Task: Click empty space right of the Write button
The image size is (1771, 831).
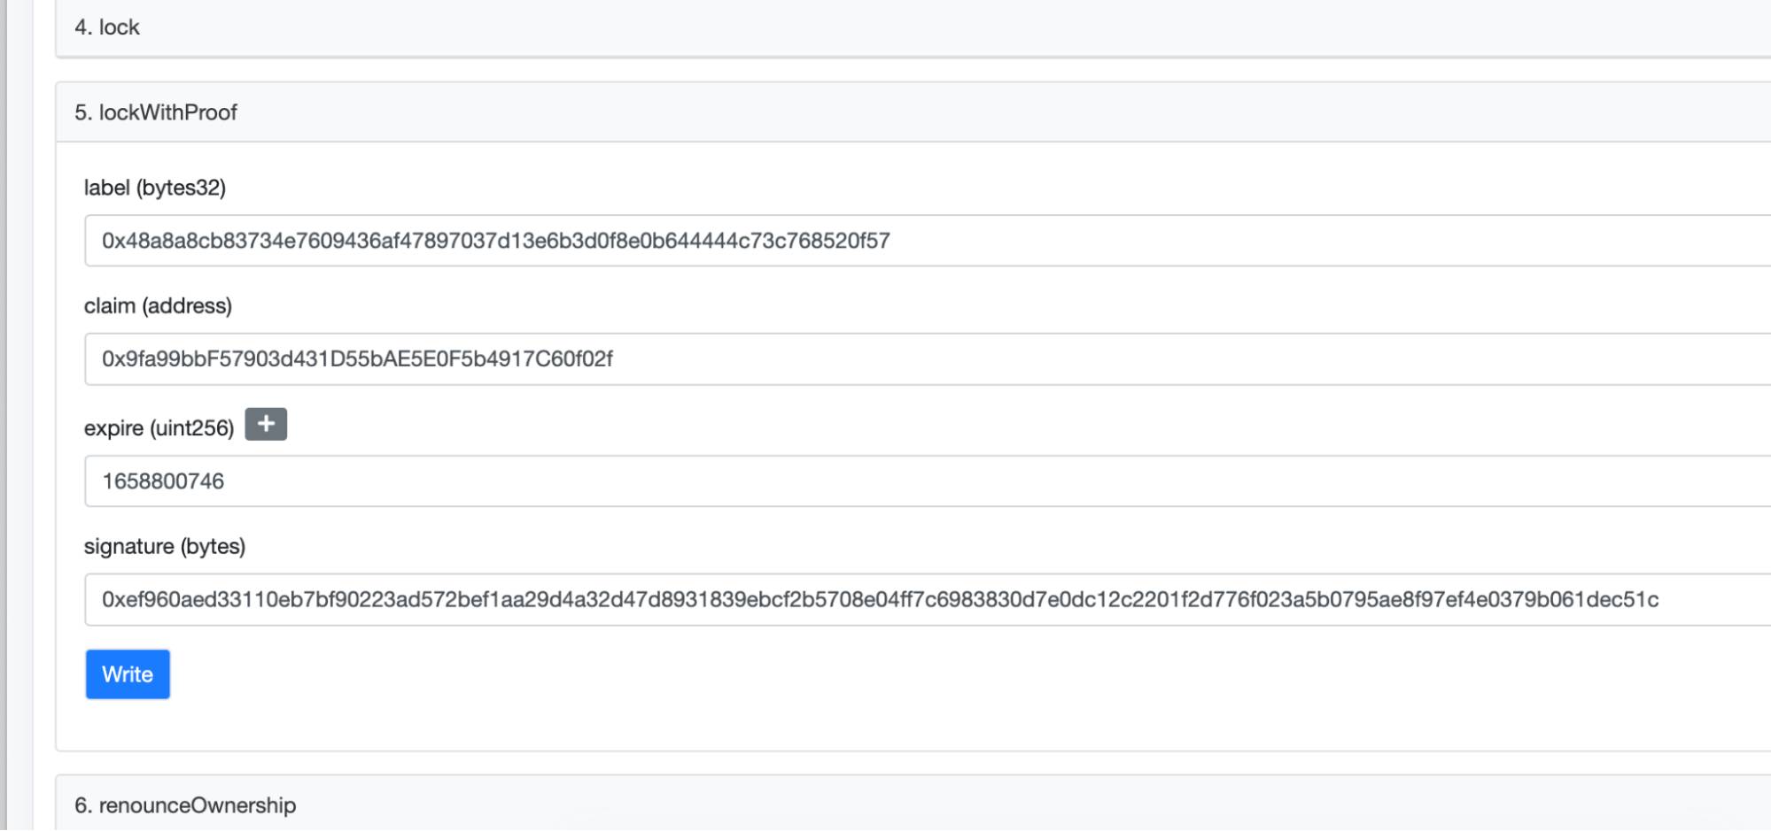Action: point(620,674)
